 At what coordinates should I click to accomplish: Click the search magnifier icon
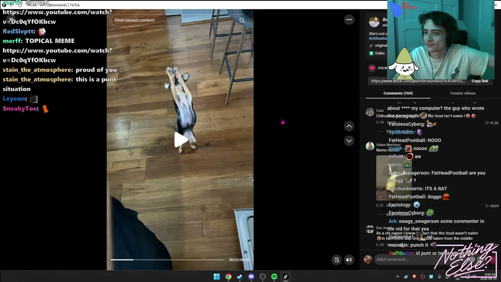pyautogui.click(x=242, y=20)
